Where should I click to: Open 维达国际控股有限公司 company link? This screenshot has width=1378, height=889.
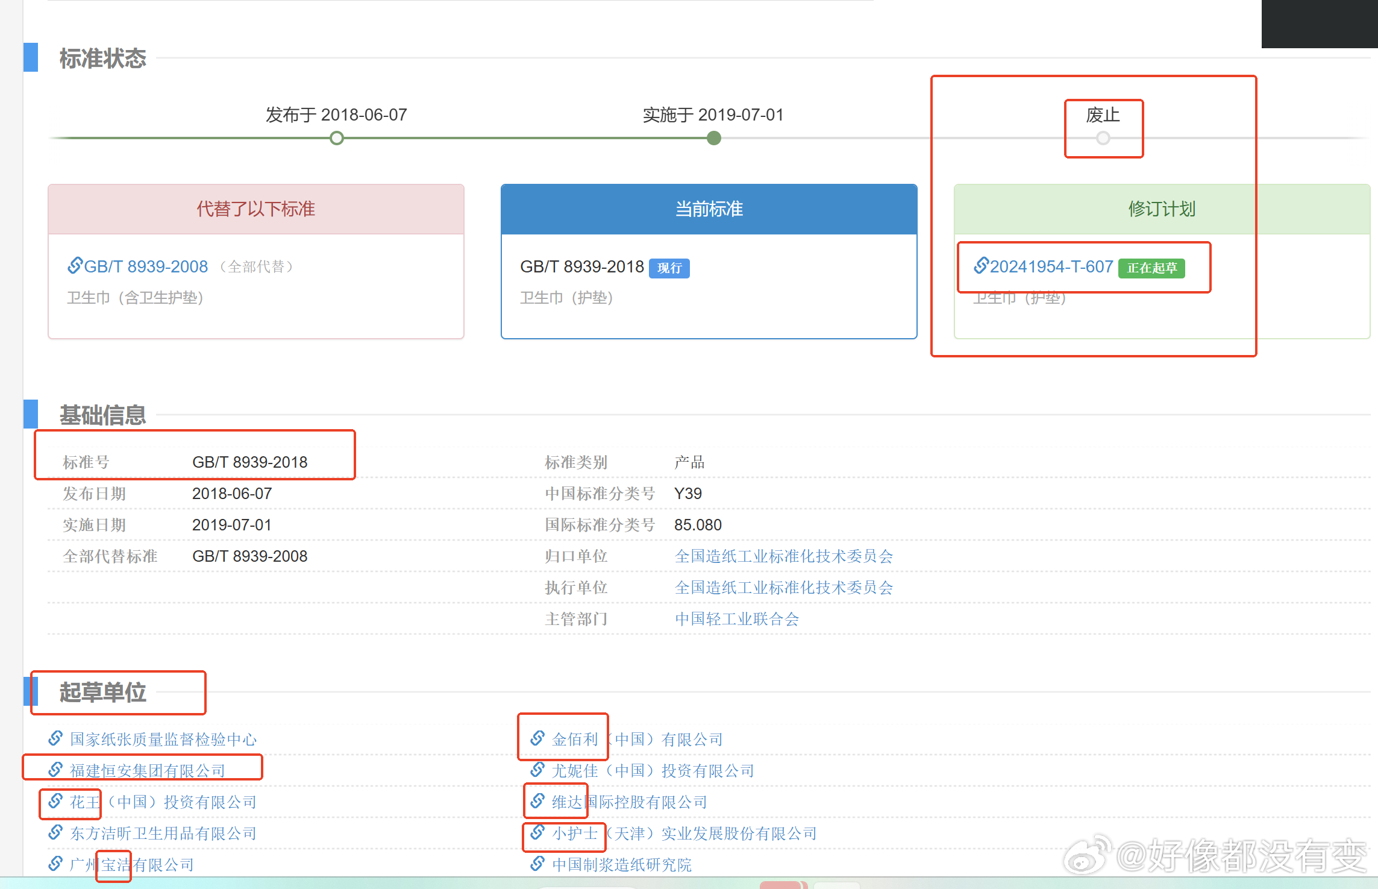[x=629, y=802]
